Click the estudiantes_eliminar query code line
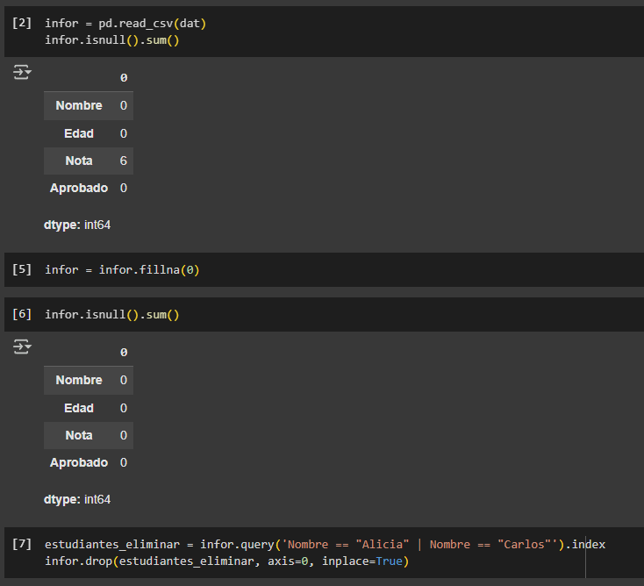Image resolution: width=644 pixels, height=586 pixels. pyautogui.click(x=325, y=545)
